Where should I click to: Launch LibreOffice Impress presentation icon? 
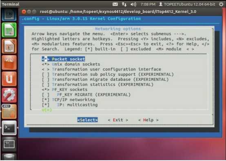(9, 46)
